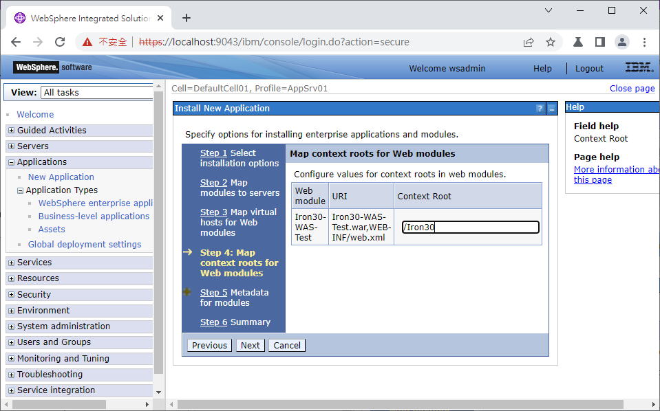This screenshot has width=660, height=411.
Task: Open WebSphere enterprise applications link
Action: pyautogui.click(x=95, y=203)
